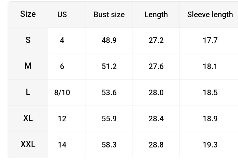The image size is (238, 162).
Task: Select the S size row label
Action: point(28,40)
